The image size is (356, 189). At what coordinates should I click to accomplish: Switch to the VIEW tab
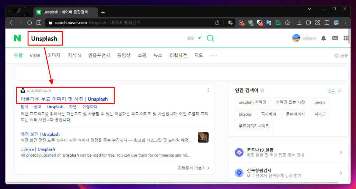point(35,55)
